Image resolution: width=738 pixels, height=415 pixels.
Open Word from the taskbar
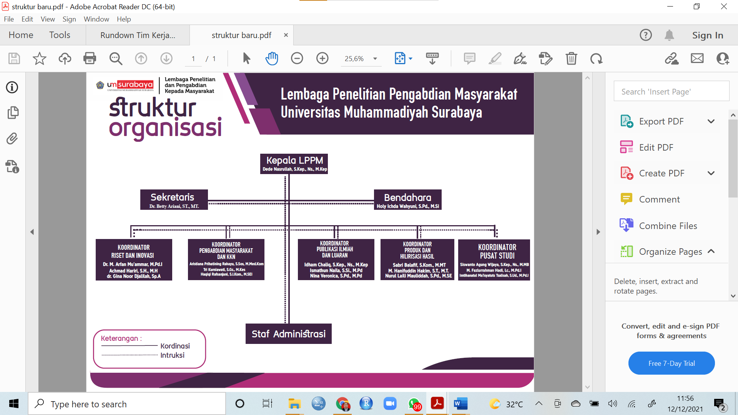(x=460, y=403)
